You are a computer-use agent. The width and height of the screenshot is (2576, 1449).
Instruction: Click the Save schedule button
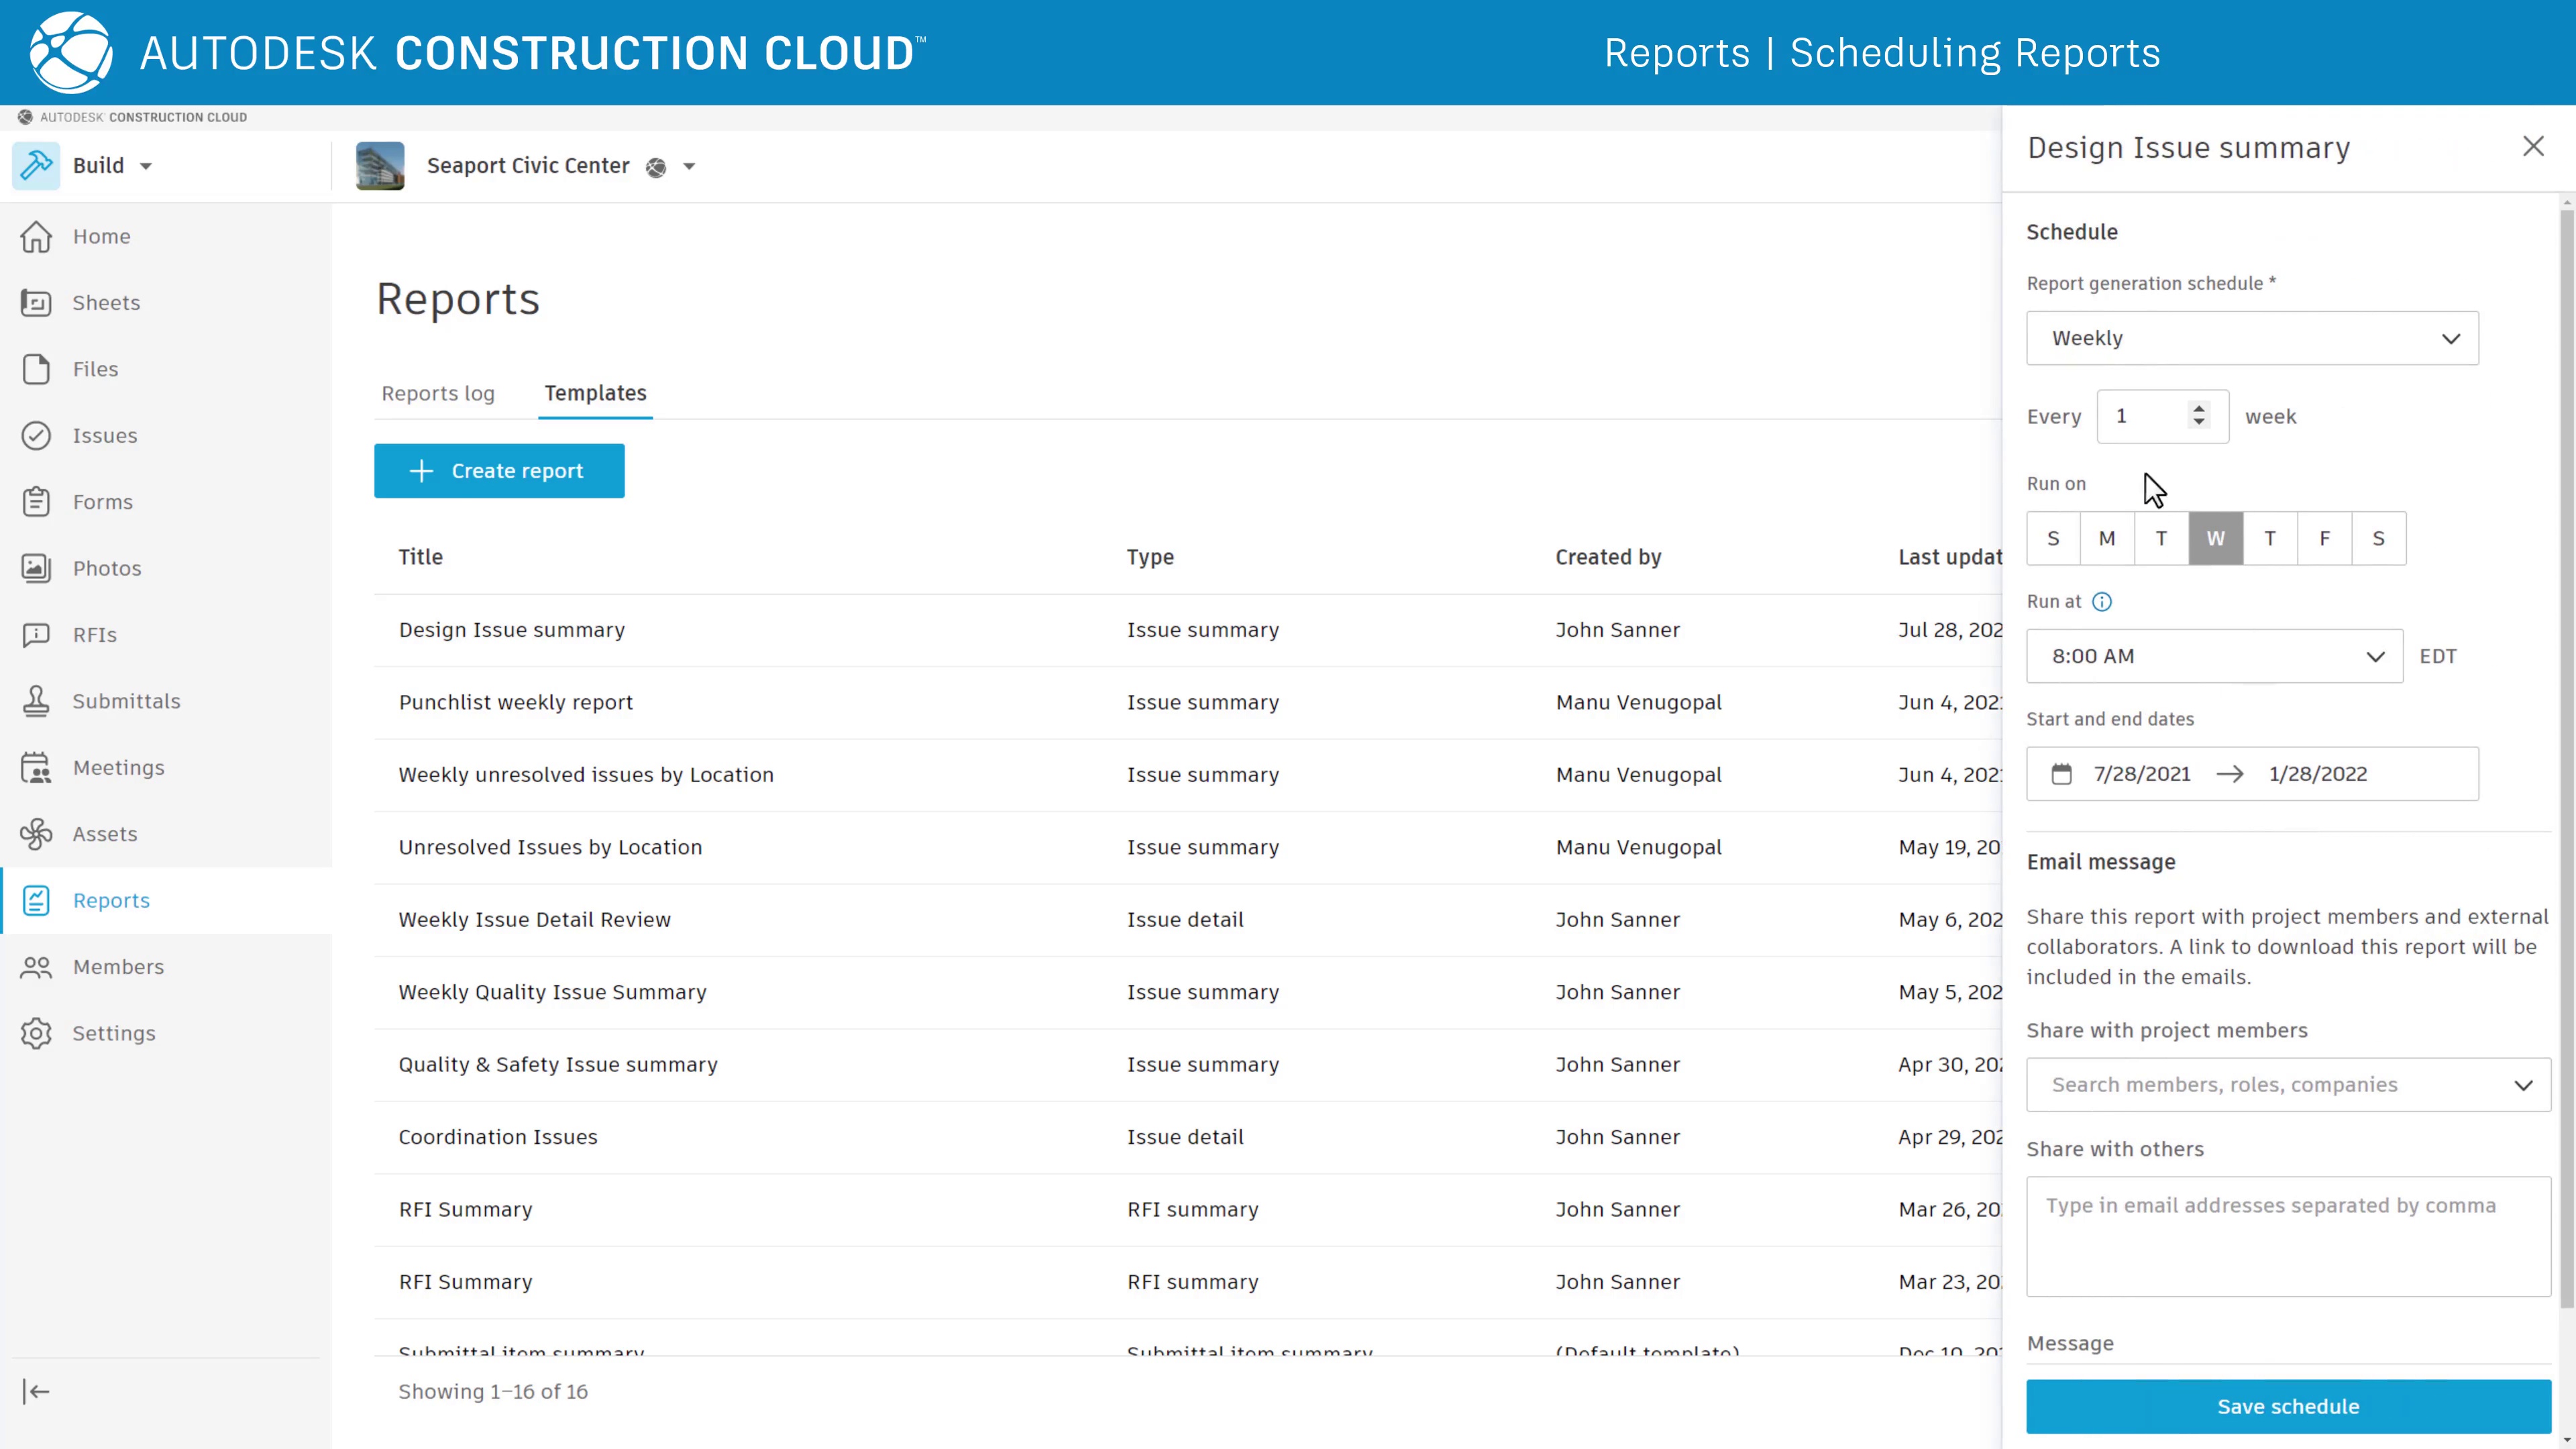(x=2288, y=1406)
